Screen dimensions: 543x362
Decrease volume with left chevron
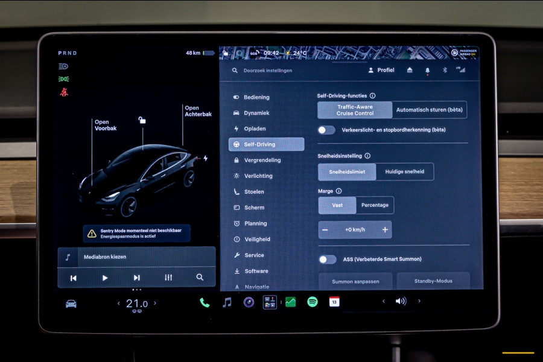pos(383,301)
